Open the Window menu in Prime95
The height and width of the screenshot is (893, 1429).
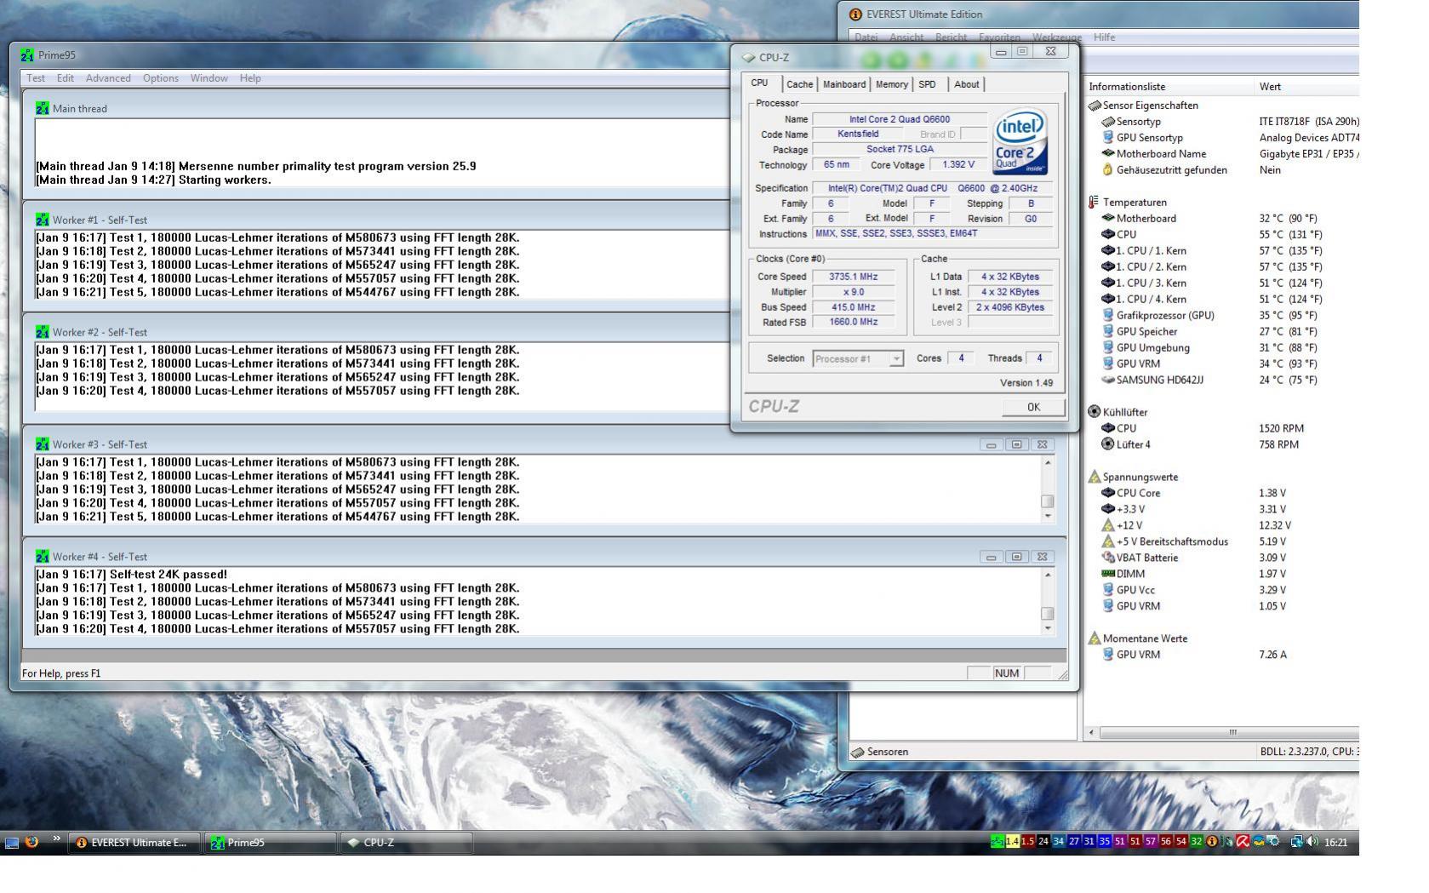click(x=209, y=78)
